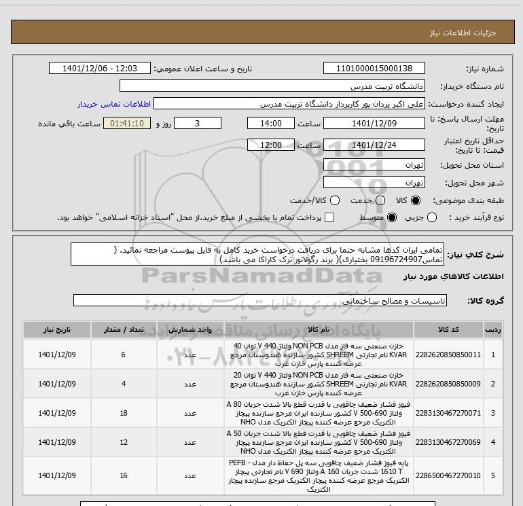523x506 pixels.
Task: Click the remaining days field showing 3
Action: (198, 124)
